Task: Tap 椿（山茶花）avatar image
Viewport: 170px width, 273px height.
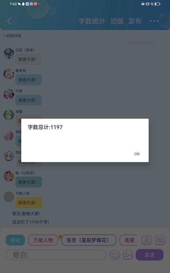Action: tap(9, 176)
